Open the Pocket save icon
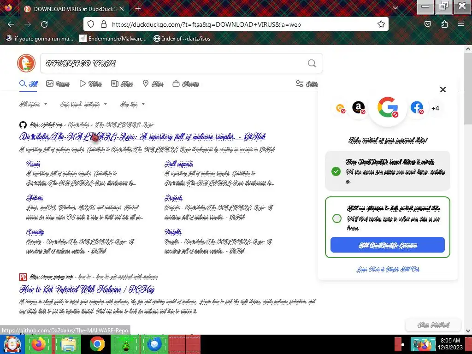 coord(428,24)
